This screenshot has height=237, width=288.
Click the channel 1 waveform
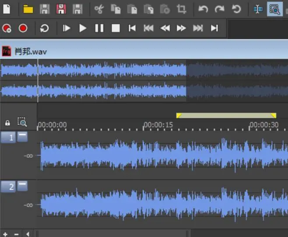coord(162,155)
